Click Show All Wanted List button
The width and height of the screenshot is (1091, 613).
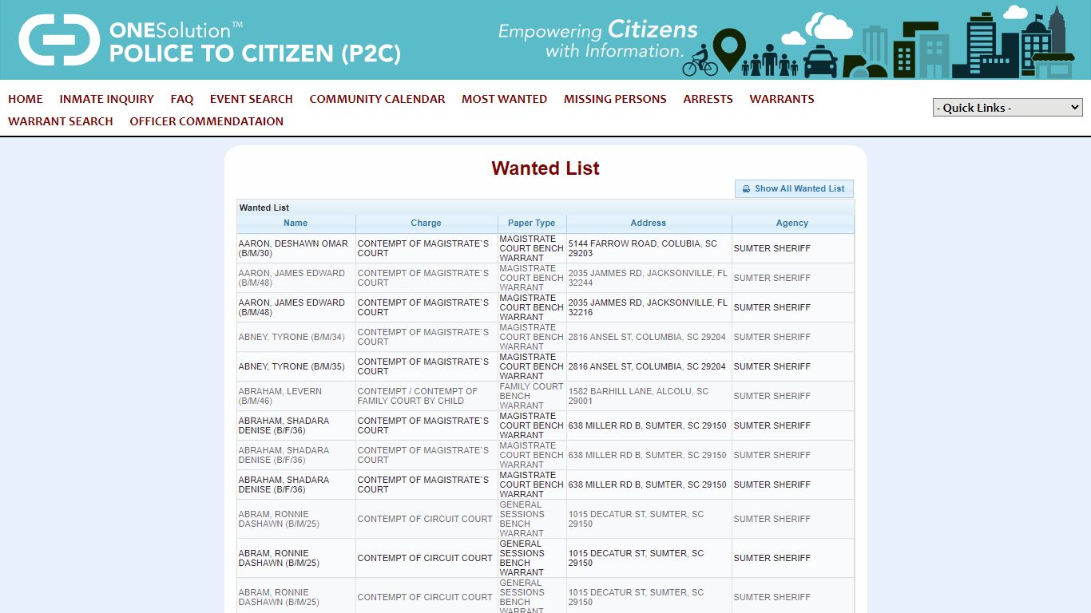[x=794, y=188]
